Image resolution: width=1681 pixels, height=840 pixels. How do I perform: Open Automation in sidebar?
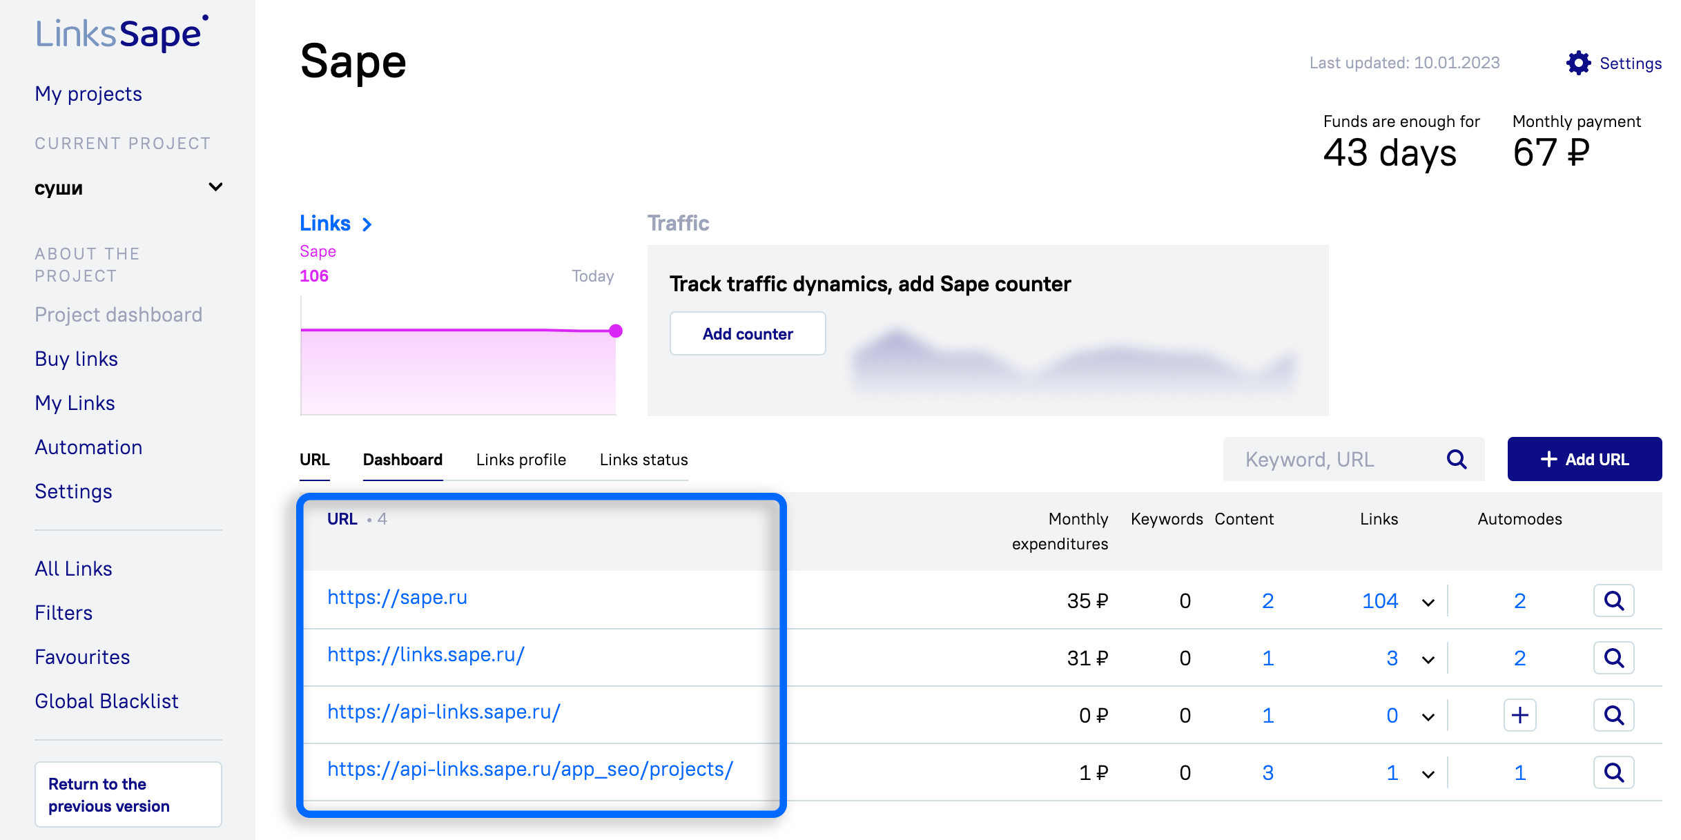click(88, 447)
